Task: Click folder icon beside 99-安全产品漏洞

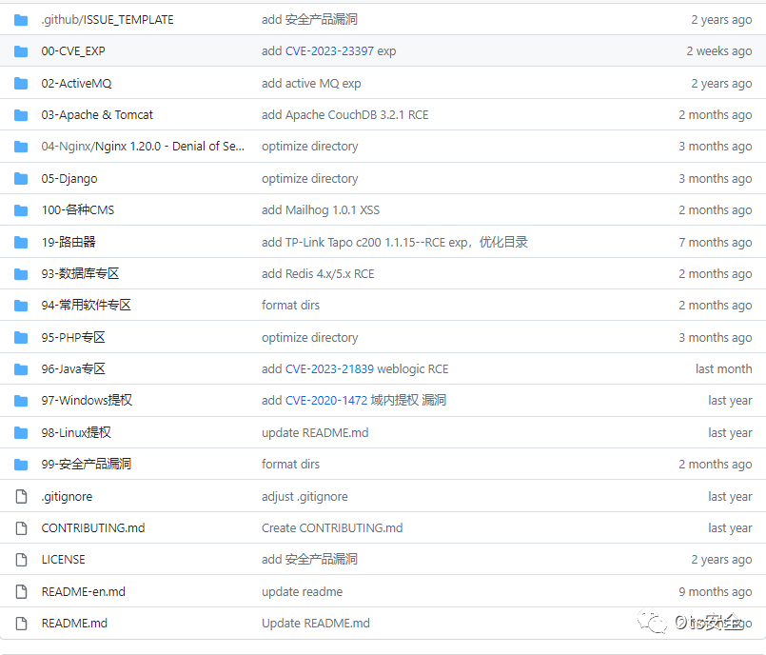Action: (x=21, y=465)
